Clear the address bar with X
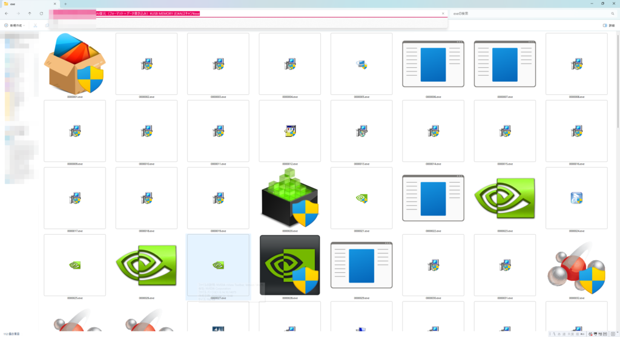 [443, 13]
